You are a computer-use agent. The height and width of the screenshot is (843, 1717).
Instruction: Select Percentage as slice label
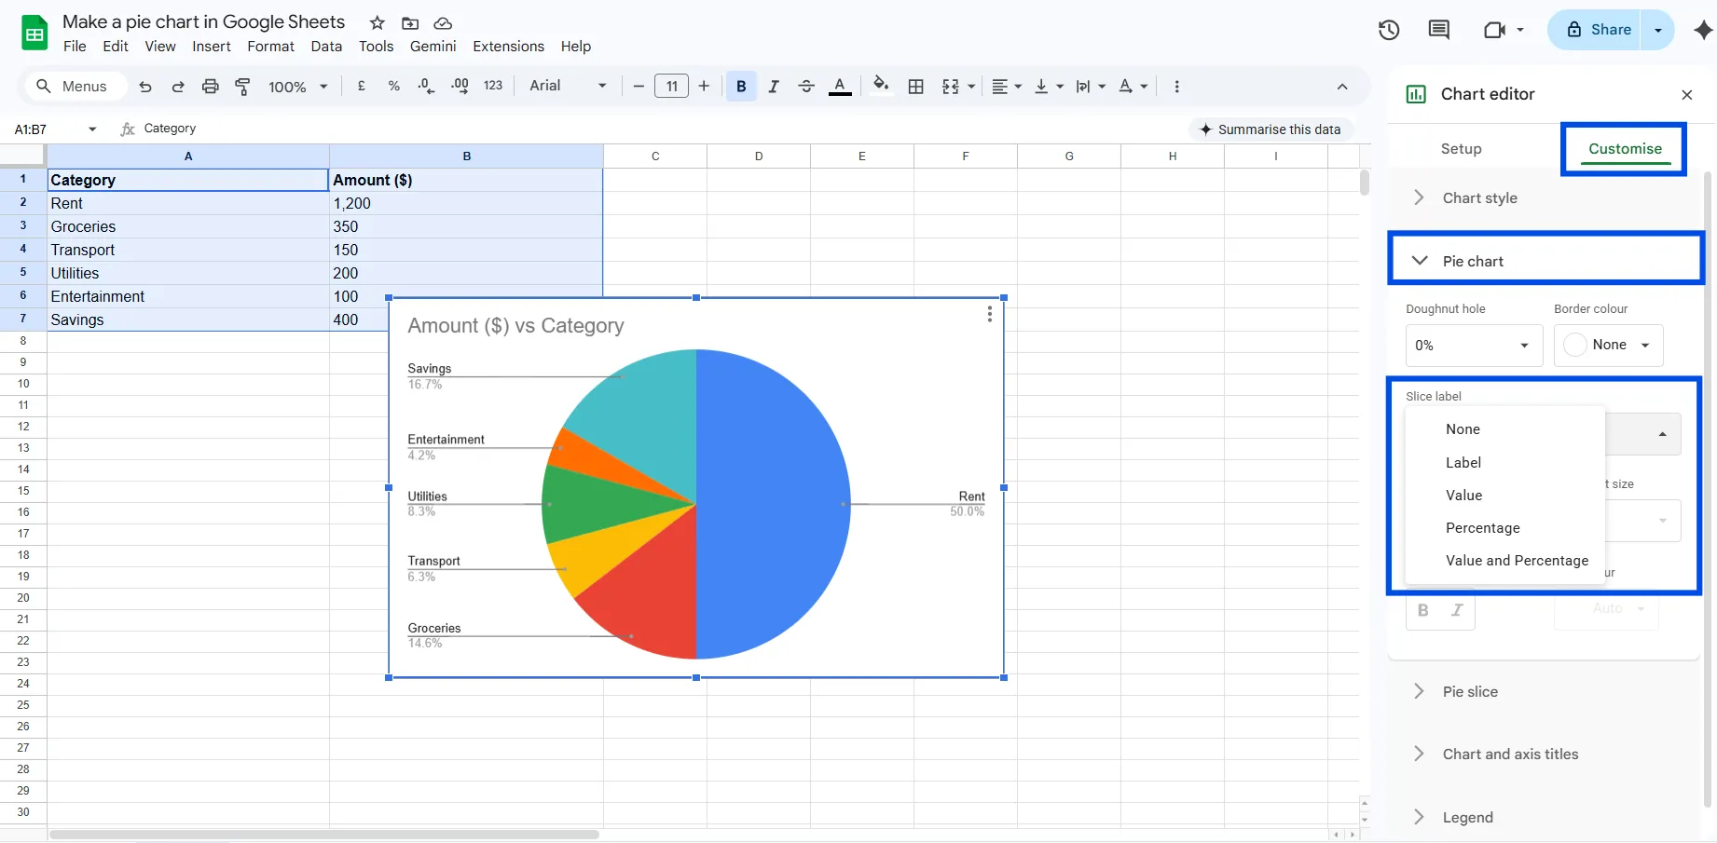[x=1482, y=528]
